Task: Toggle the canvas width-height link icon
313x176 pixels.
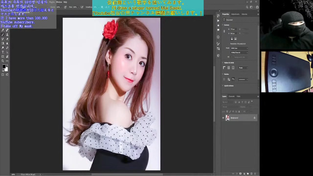Action: point(224,31)
